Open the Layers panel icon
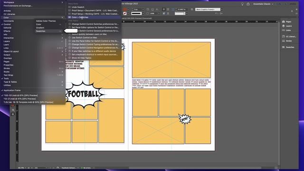The image size is (304, 171). [284, 26]
